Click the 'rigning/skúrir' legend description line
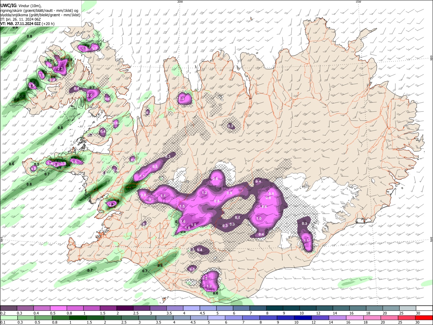Viewport: 433px width, 325px height. [39, 10]
